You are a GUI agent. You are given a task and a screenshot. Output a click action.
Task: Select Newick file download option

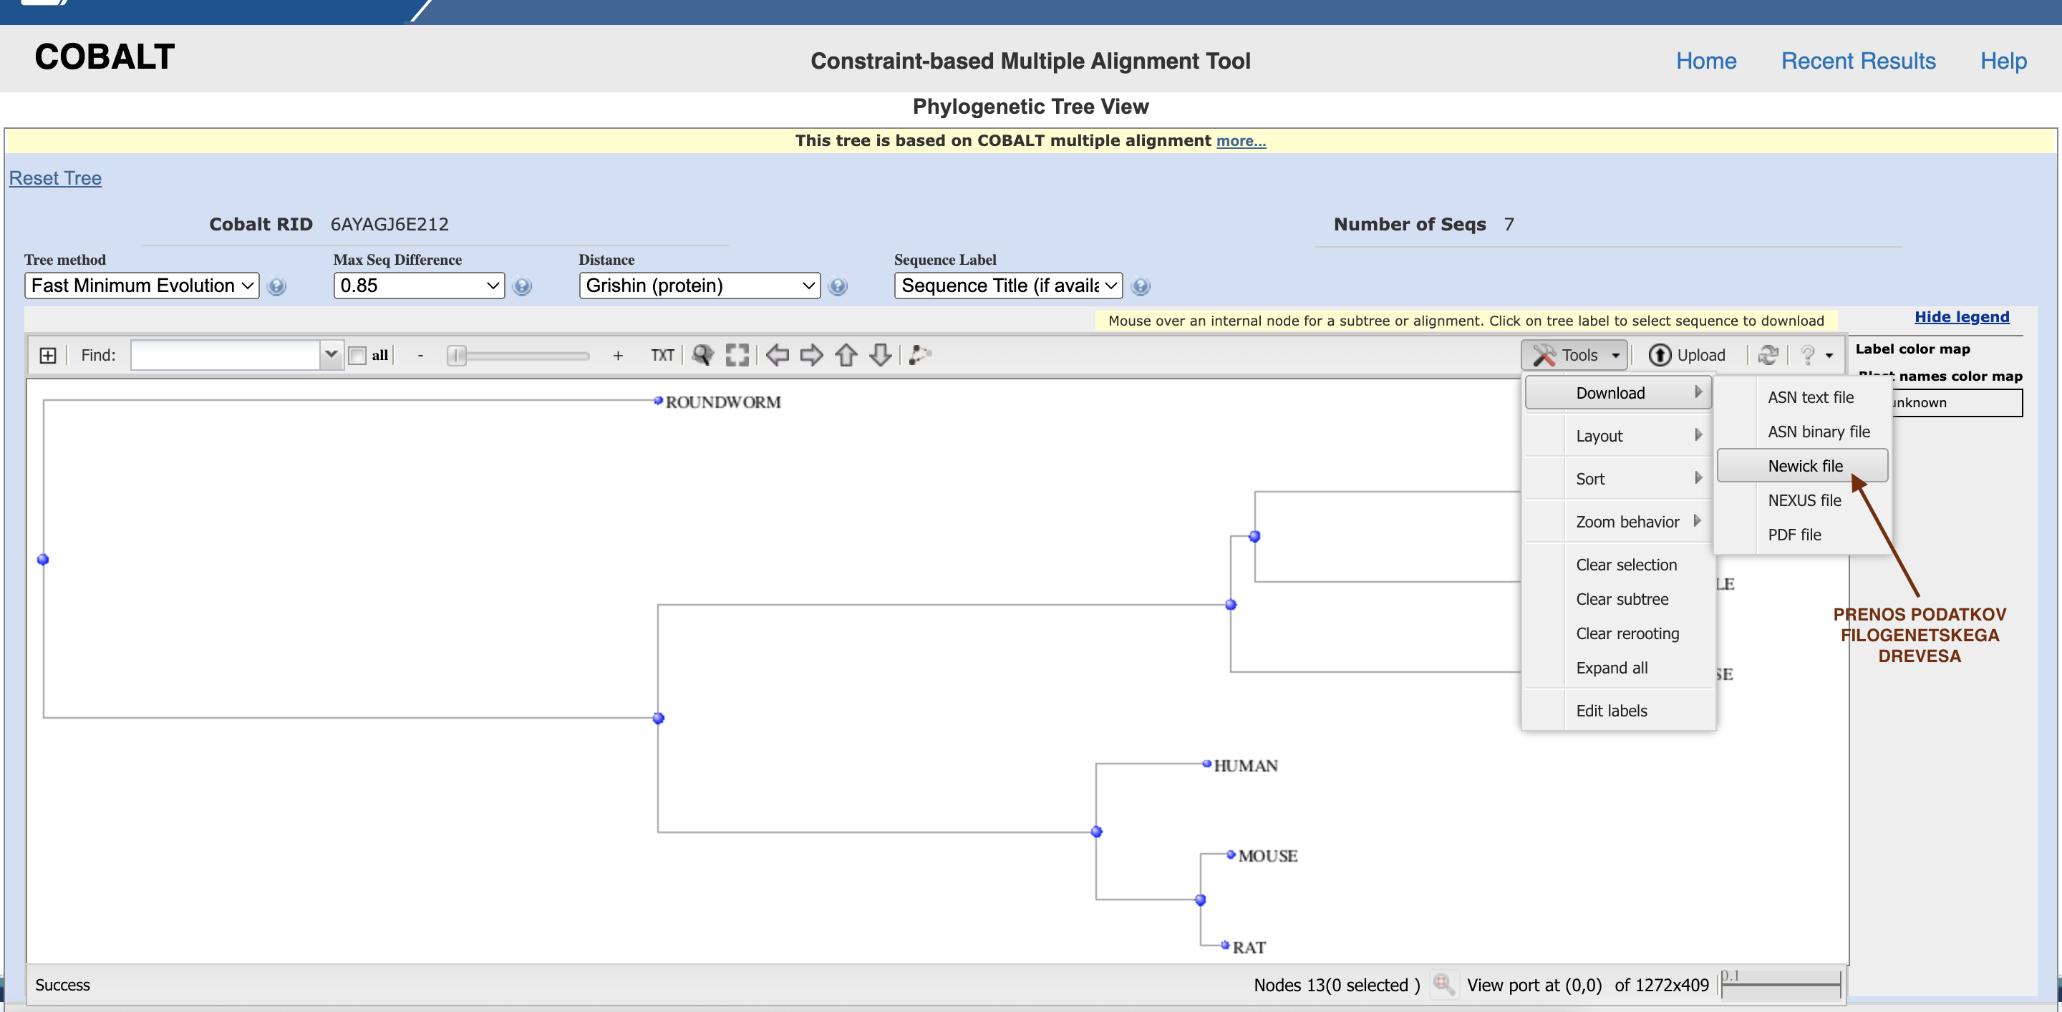(x=1804, y=466)
